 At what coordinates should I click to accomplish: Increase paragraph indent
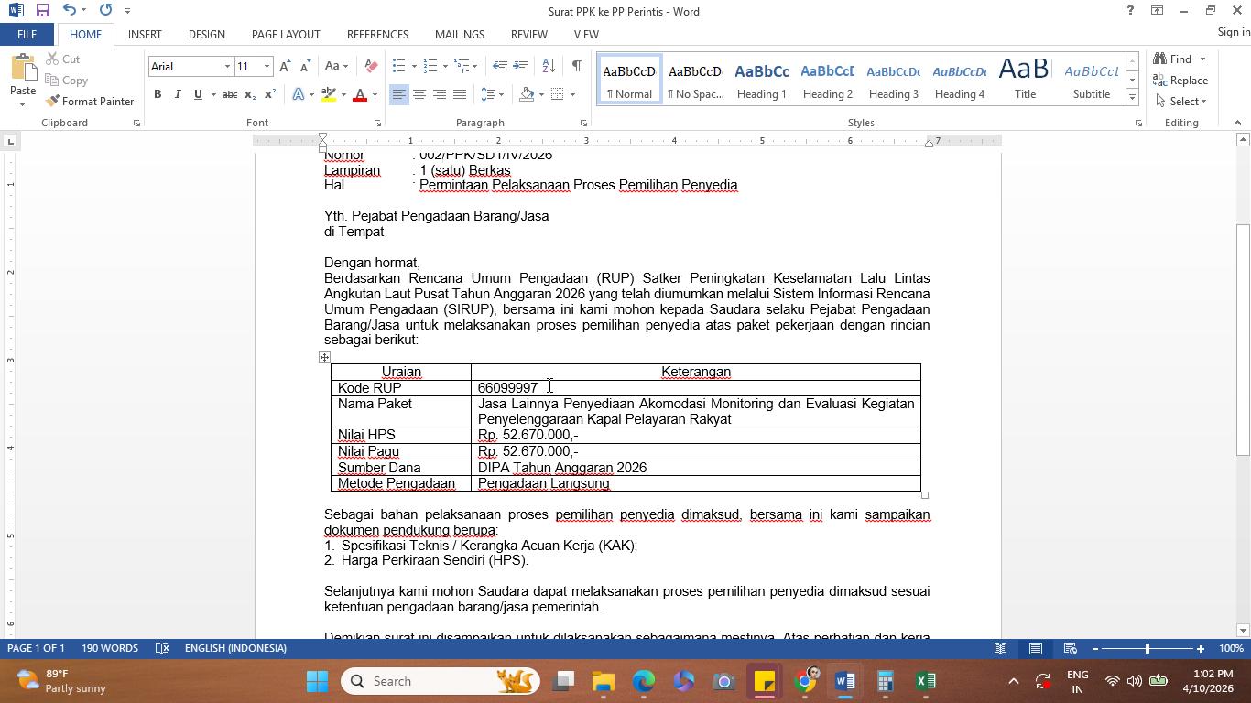pyautogui.click(x=520, y=66)
